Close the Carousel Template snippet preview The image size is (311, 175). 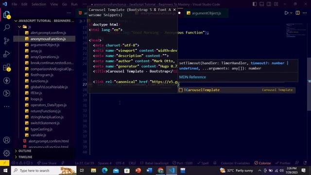tap(174, 10)
